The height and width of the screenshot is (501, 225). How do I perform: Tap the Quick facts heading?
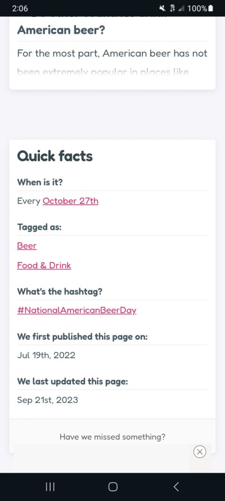(x=55, y=156)
